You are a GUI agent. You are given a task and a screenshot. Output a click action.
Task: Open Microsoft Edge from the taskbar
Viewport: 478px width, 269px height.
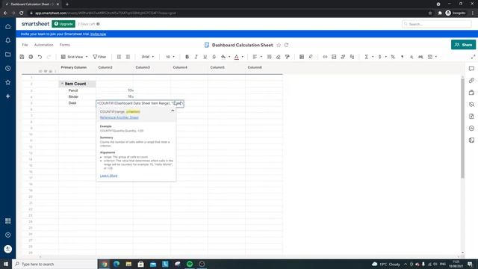tap(117, 264)
